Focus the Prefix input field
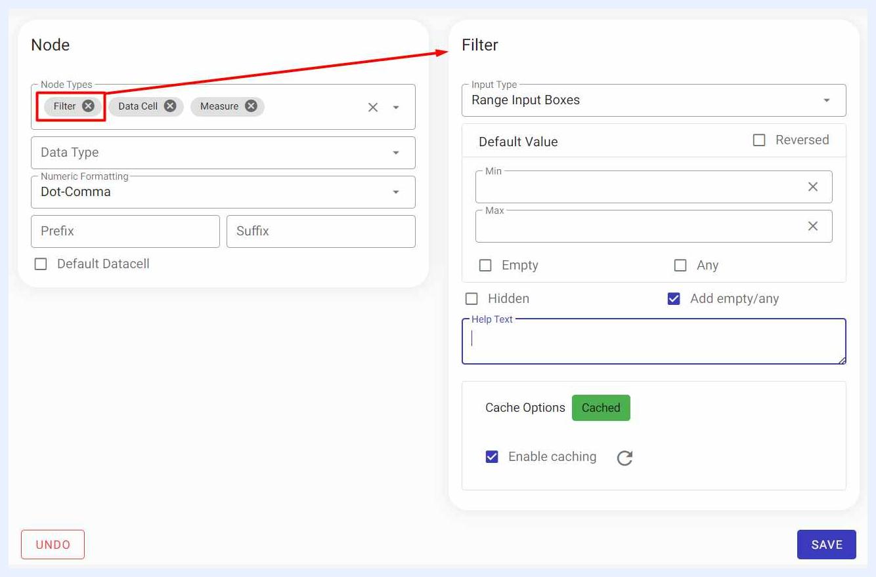 (x=125, y=231)
